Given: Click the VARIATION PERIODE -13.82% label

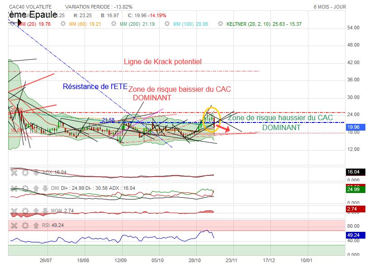Looking at the screenshot, I should pyautogui.click(x=99, y=7).
